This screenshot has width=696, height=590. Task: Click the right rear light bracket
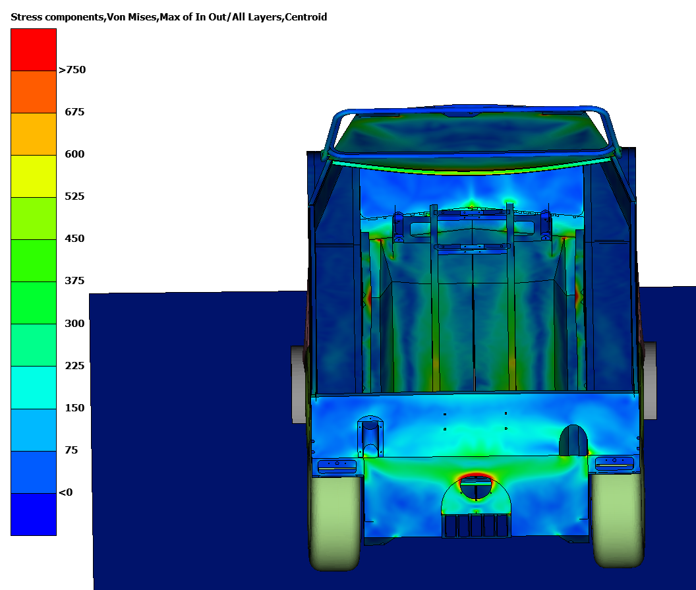[614, 463]
